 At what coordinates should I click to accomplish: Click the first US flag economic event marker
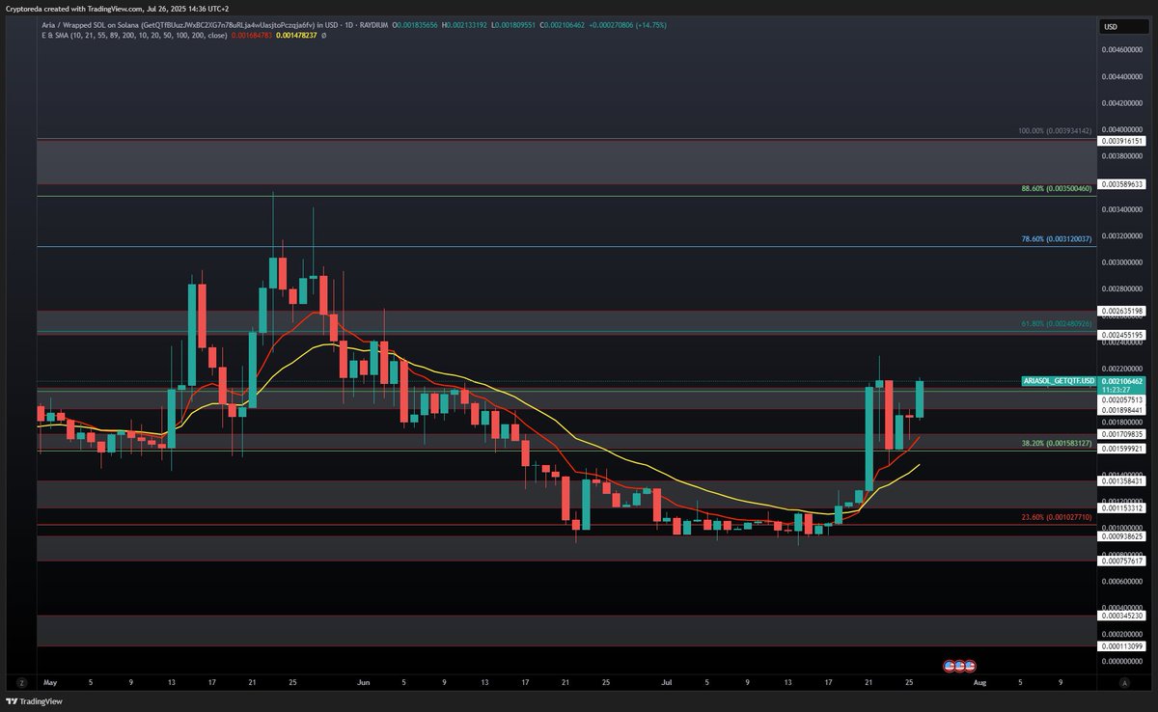tap(950, 666)
